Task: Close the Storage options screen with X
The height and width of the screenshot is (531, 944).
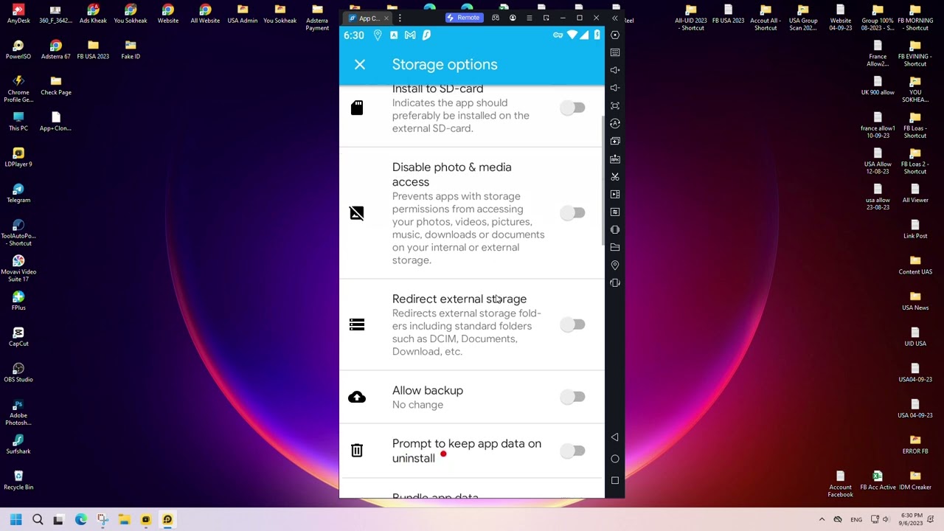Action: (x=359, y=65)
